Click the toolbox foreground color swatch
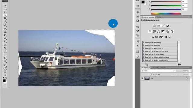The image size is (193, 108). coord(4,81)
